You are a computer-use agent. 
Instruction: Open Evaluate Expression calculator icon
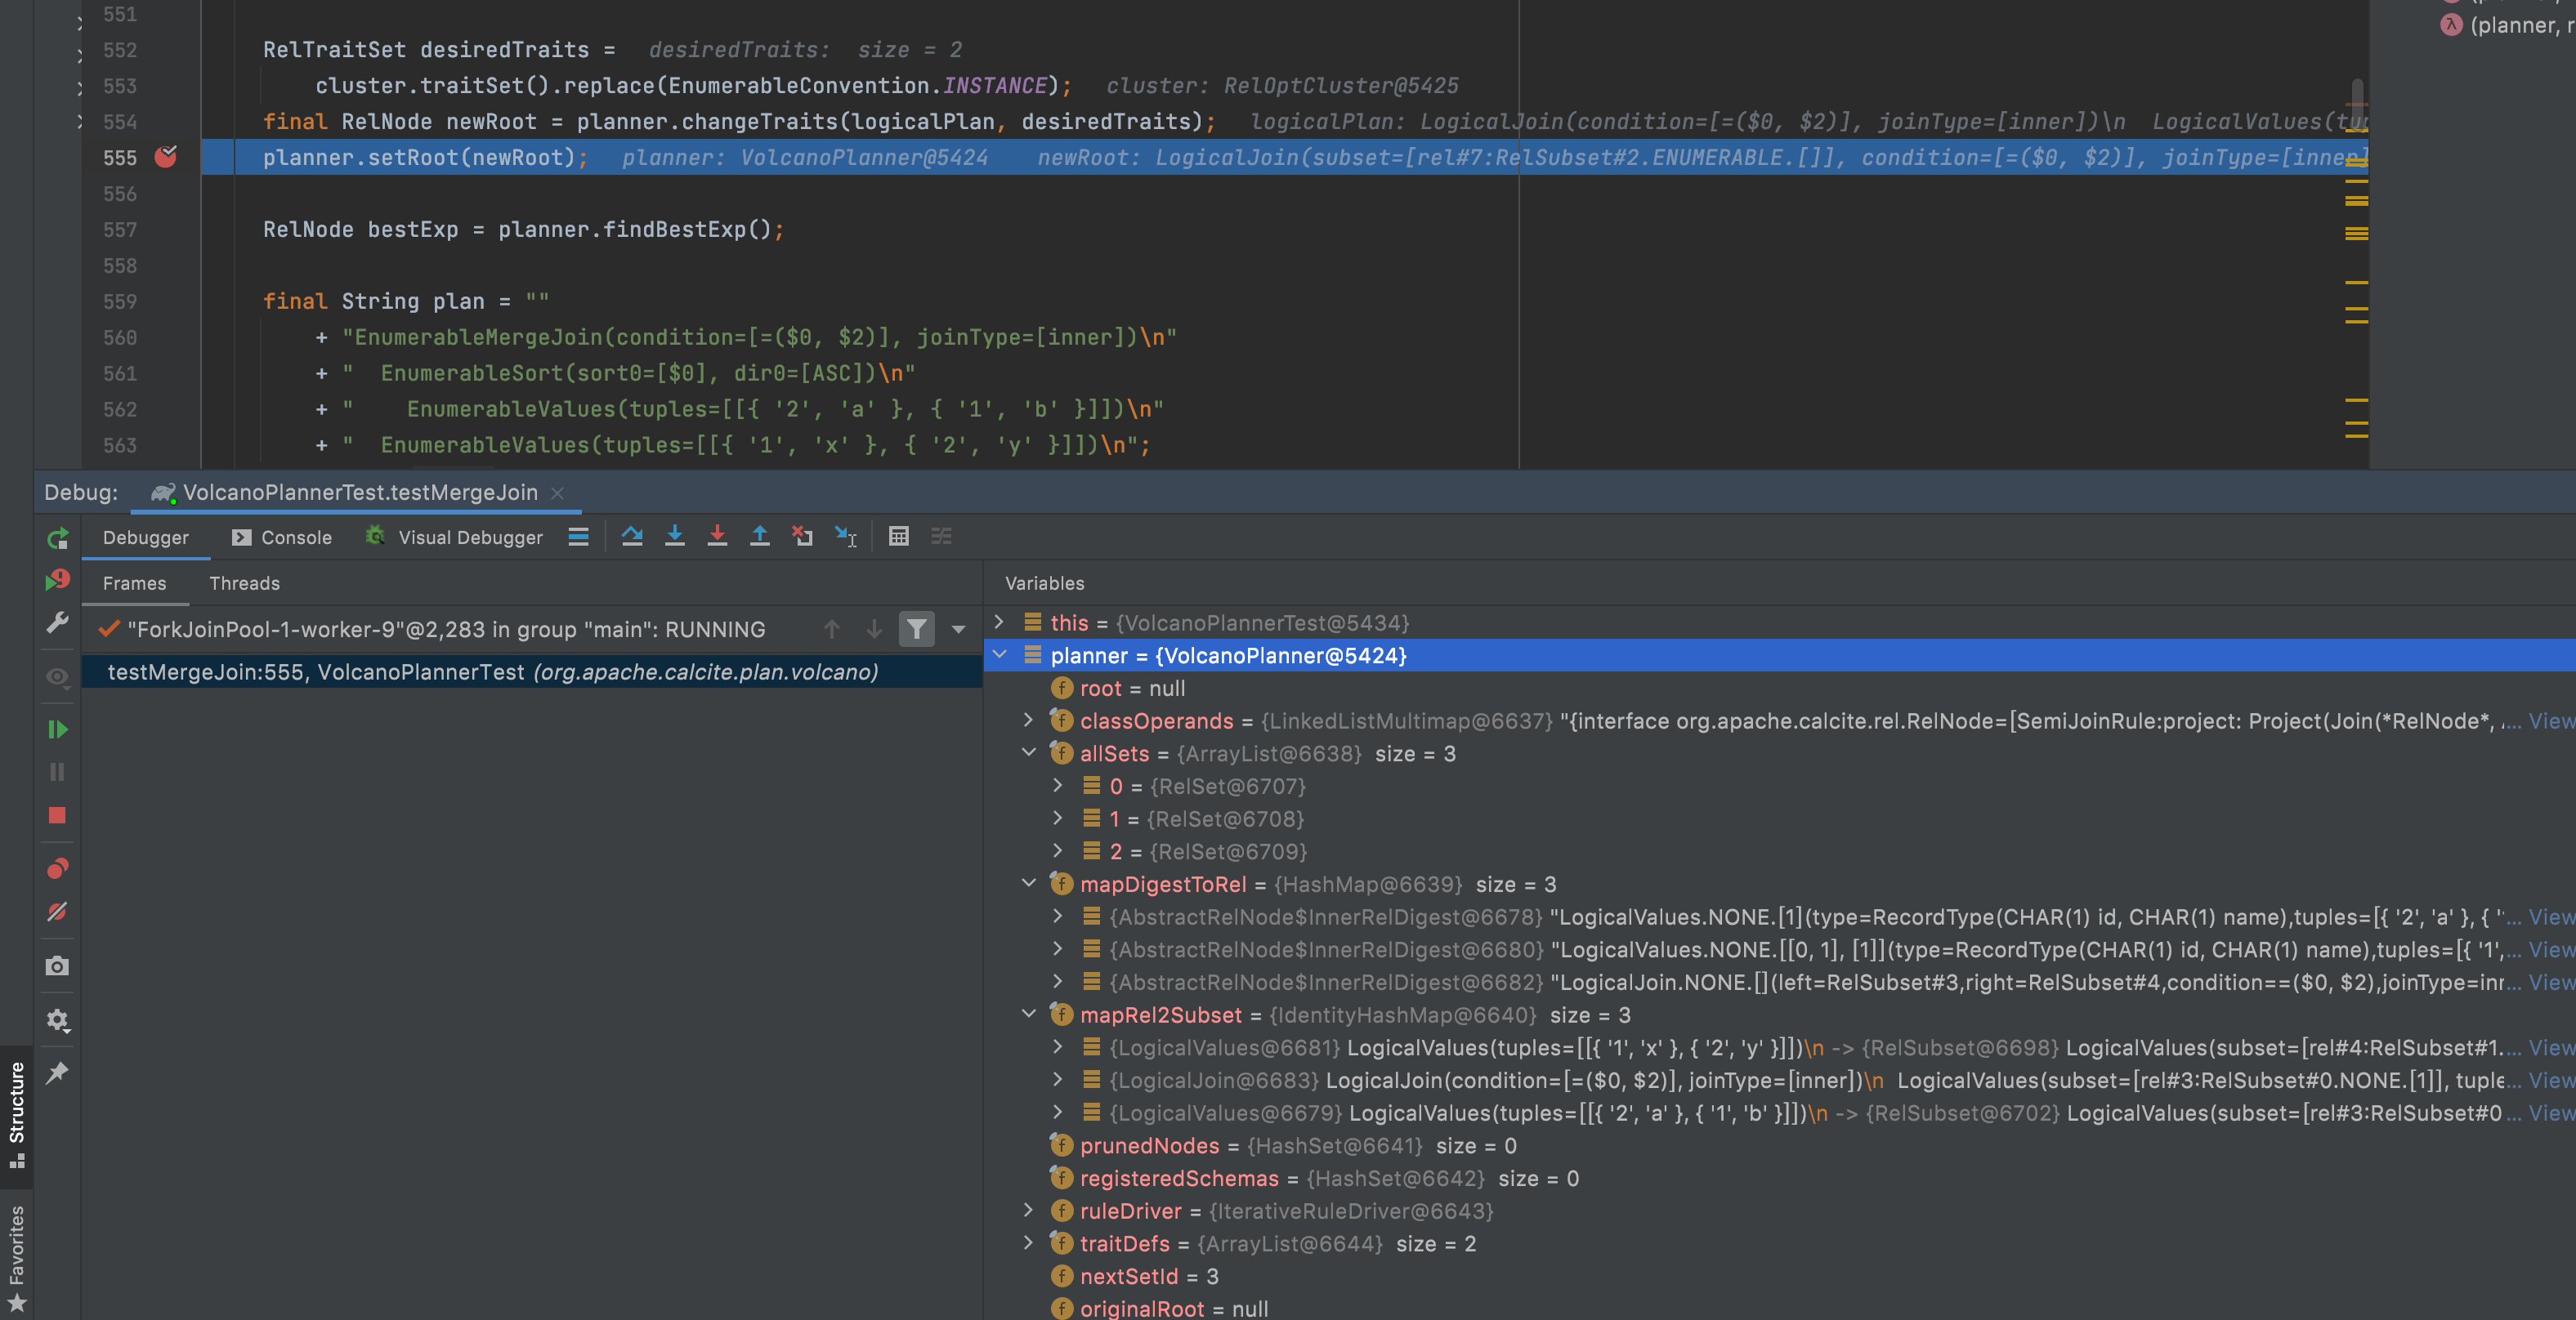coord(899,537)
